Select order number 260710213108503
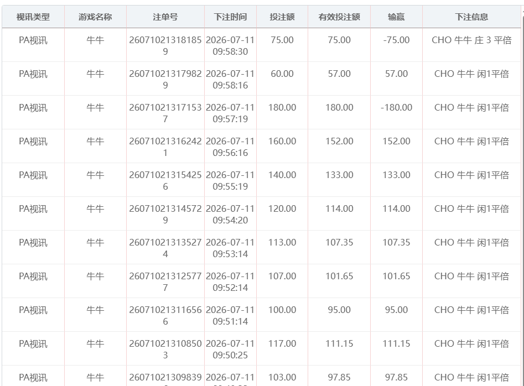Viewport: 524px width, 386px height. tap(165, 350)
